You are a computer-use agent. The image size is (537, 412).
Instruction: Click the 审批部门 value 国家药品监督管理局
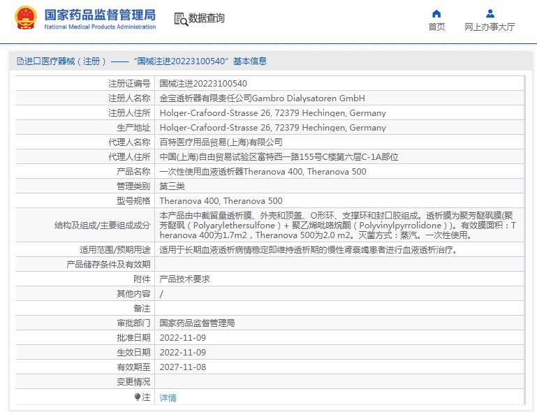197,323
